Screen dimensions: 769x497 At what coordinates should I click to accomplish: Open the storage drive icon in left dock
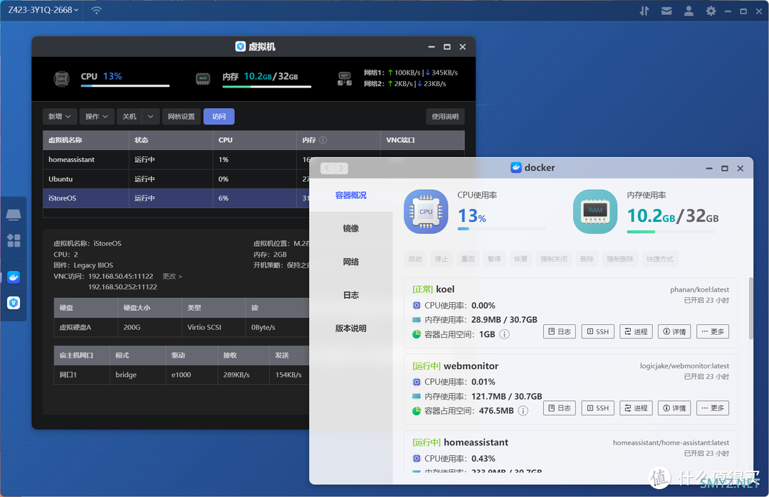(14, 215)
